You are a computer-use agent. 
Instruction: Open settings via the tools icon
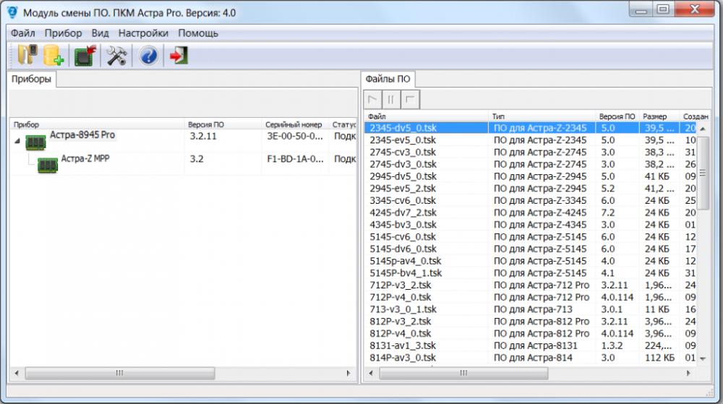pyautogui.click(x=116, y=56)
